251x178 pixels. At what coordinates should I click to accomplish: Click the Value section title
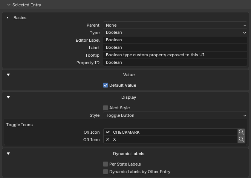pos(129,75)
